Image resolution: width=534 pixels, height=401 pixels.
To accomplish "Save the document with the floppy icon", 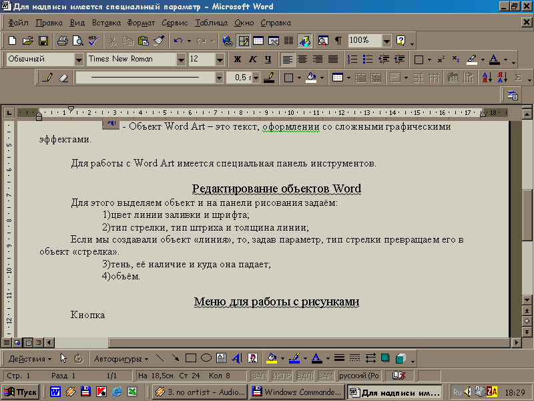I will (x=43, y=41).
